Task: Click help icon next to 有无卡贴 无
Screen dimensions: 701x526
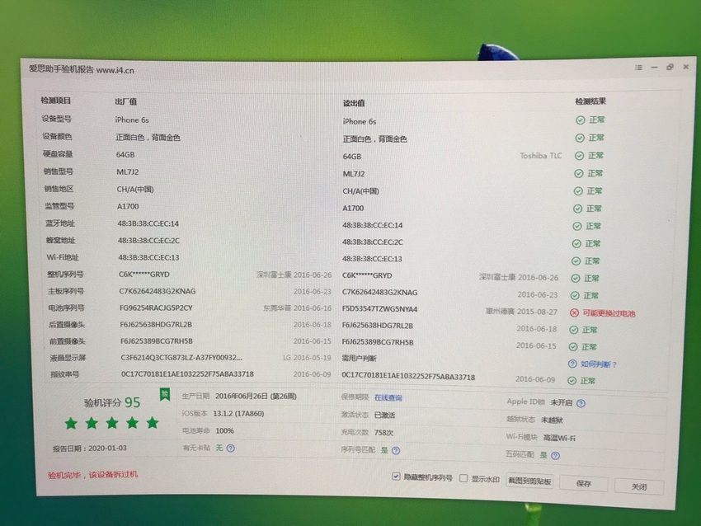Action: coord(231,448)
